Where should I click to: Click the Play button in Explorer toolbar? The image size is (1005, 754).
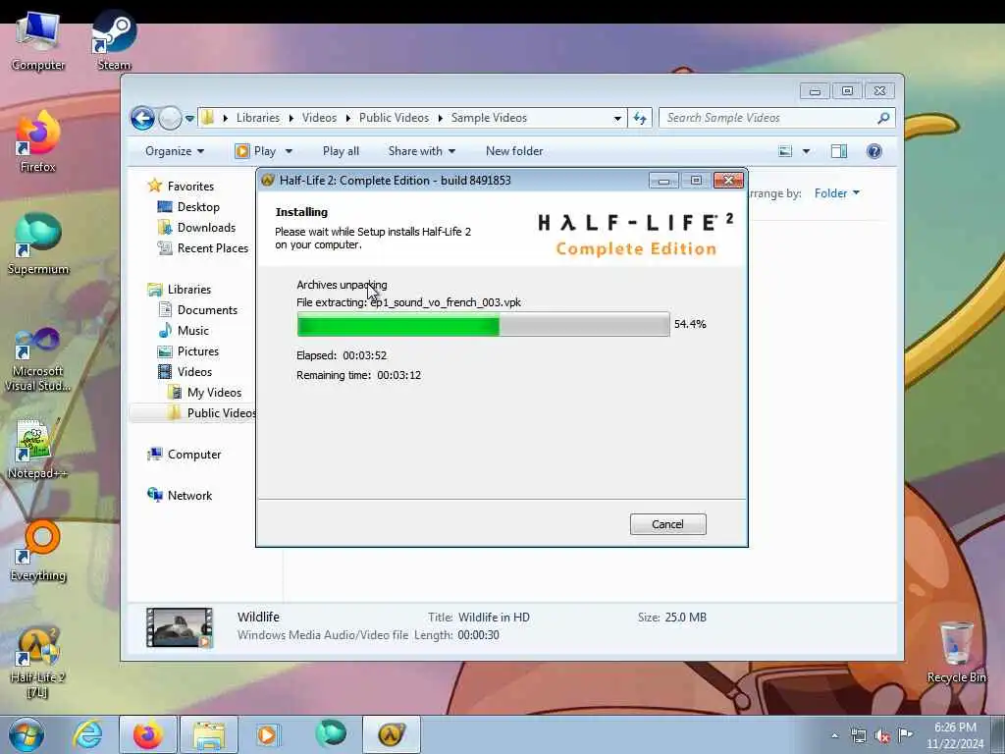(x=256, y=151)
